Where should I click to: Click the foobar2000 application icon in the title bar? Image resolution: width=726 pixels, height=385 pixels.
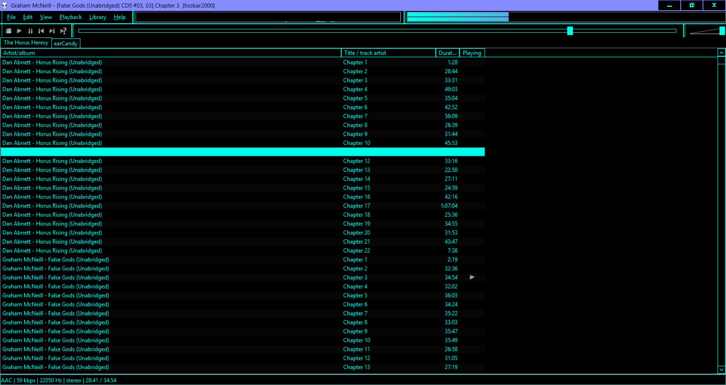5,5
